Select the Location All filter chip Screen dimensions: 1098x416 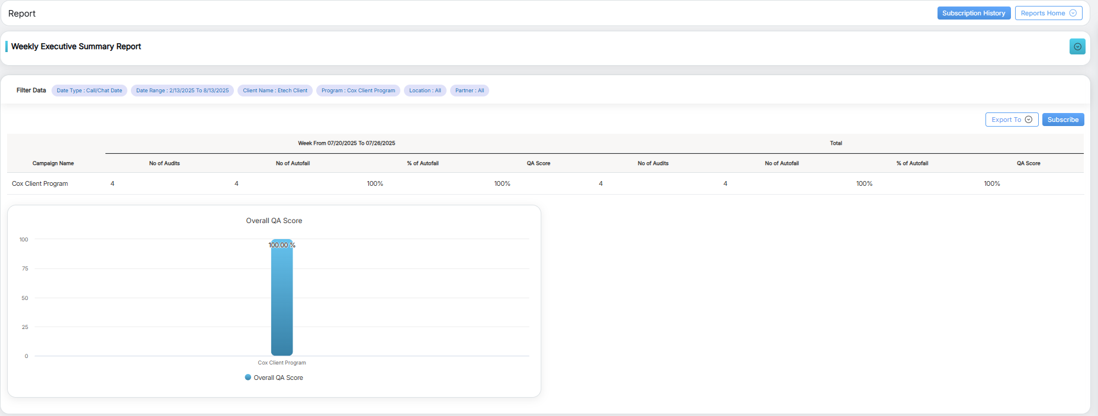coord(425,91)
